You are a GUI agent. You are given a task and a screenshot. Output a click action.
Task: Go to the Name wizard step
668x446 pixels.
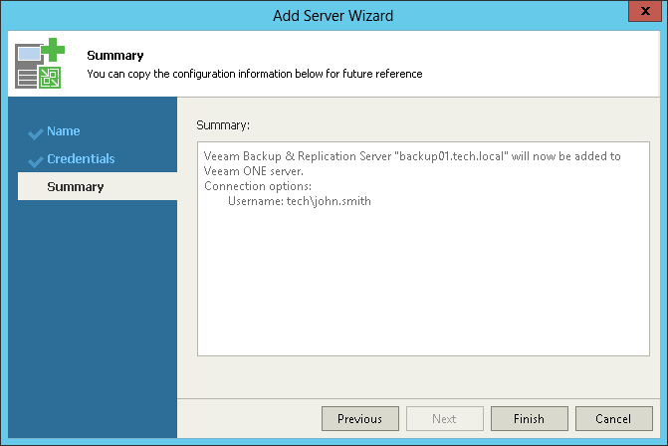tap(64, 131)
